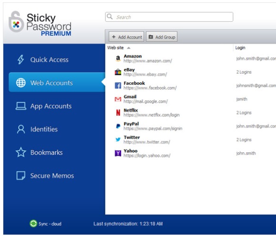The width and height of the screenshot is (276, 236).
Task: Click the green Sync cloud icon
Action: point(33,224)
